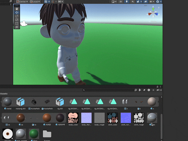Toggle hidden objects visibility eye button
The width and height of the screenshot is (188, 141).
(x=146, y=2)
